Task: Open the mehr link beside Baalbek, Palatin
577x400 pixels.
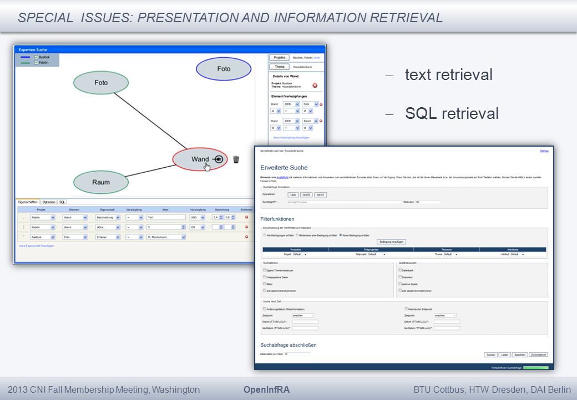Action: click(317, 58)
